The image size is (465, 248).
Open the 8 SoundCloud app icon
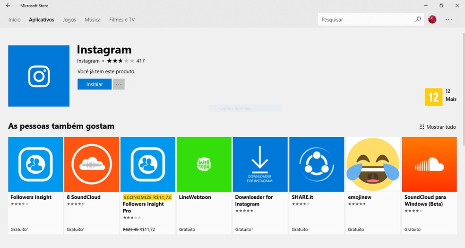(x=92, y=164)
